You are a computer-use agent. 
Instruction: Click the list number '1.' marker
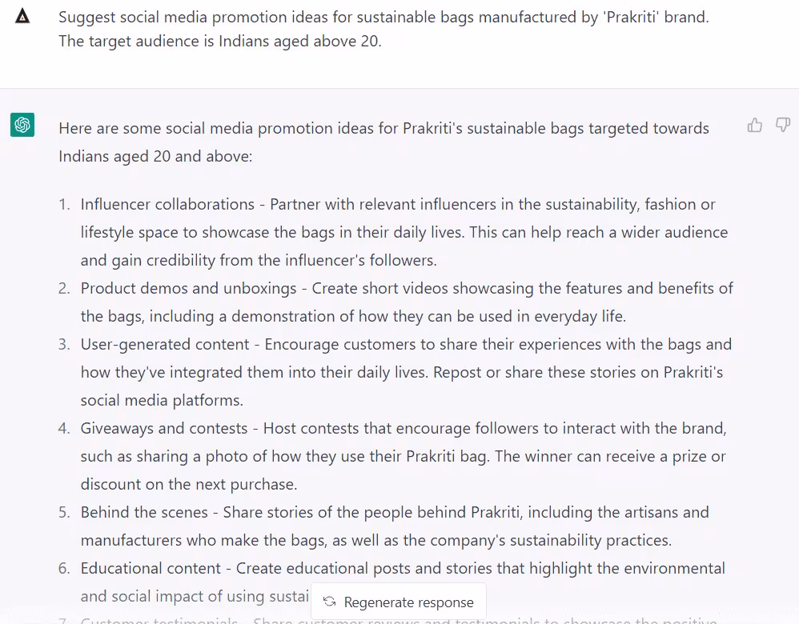[65, 204]
